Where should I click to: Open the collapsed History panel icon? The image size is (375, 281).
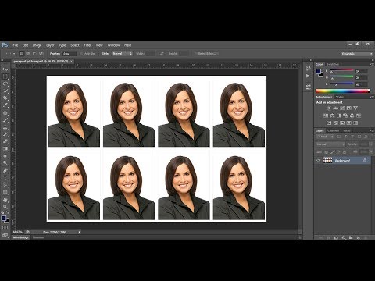coord(309,68)
